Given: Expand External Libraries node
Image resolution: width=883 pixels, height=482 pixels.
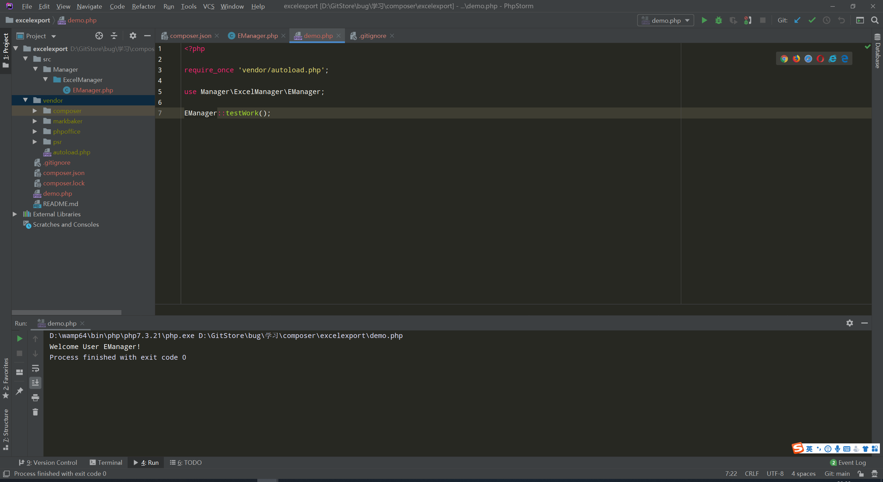Looking at the screenshot, I should [15, 214].
